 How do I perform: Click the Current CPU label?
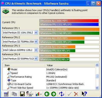tap(9, 22)
